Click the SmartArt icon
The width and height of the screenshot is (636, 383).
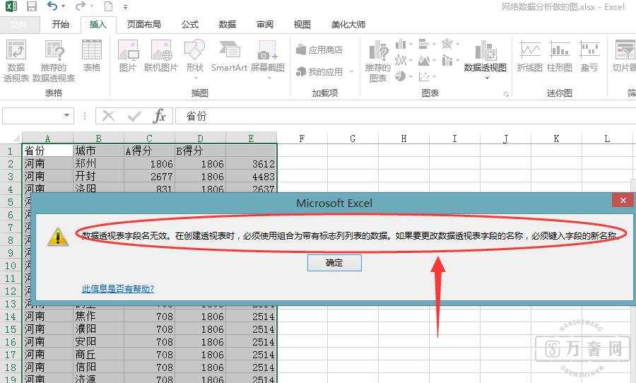point(229,56)
